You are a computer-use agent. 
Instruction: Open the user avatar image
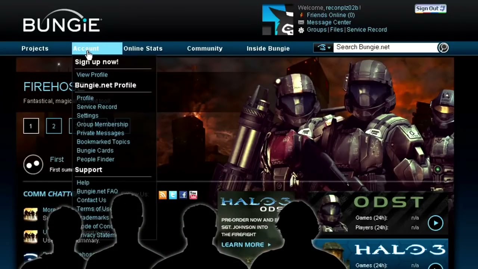[278, 20]
